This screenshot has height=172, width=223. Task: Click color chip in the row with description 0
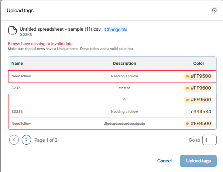pos(199,100)
